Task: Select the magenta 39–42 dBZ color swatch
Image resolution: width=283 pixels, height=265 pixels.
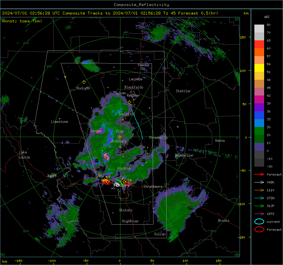Action: tap(259, 100)
